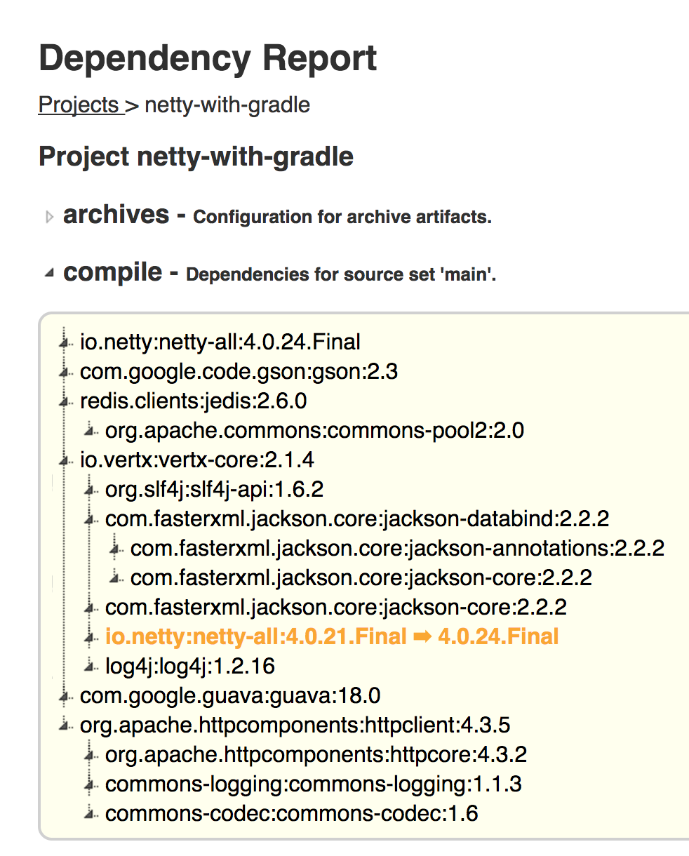
Task: Select the commons-logging:1.1.3 dependency
Action: (313, 784)
